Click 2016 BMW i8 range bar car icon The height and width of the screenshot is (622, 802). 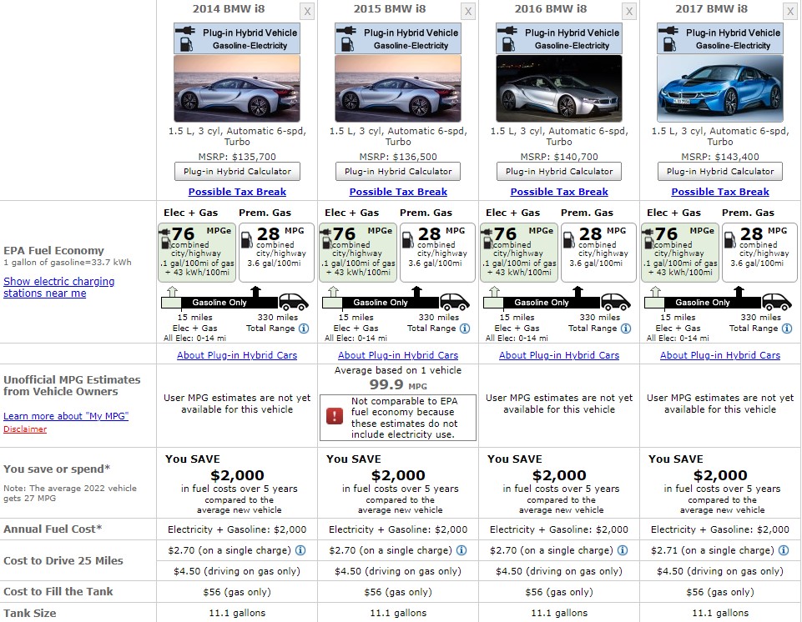point(616,302)
